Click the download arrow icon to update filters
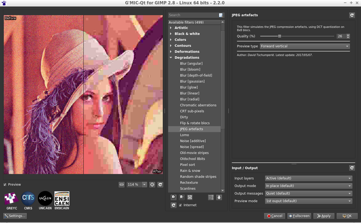The width and height of the screenshot is (361, 223). click(x=219, y=197)
